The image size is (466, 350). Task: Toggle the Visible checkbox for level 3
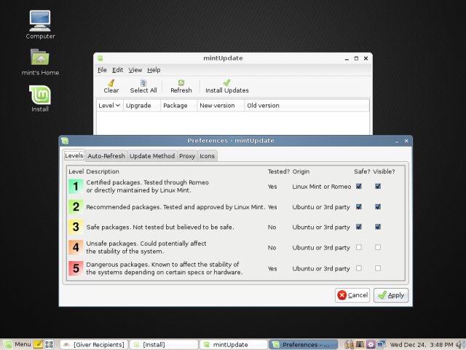378,227
